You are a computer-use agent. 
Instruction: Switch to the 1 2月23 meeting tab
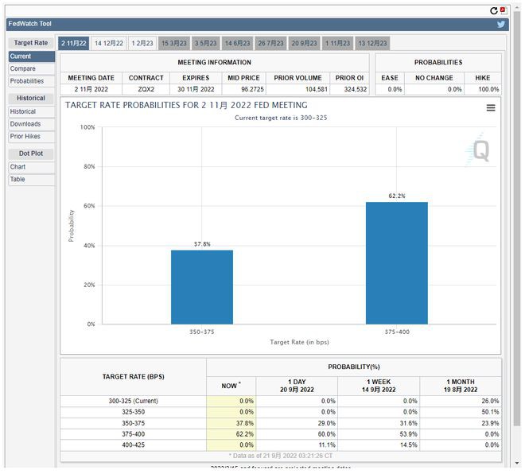tap(143, 43)
